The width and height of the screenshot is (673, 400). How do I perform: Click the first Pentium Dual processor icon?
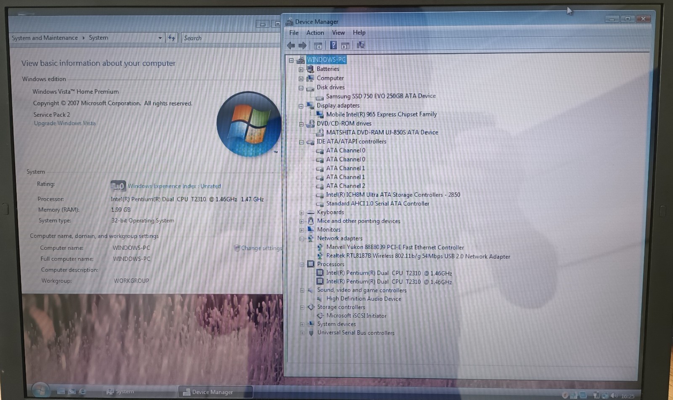(x=320, y=273)
